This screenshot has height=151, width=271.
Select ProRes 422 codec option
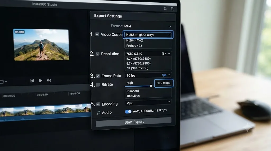(134, 46)
